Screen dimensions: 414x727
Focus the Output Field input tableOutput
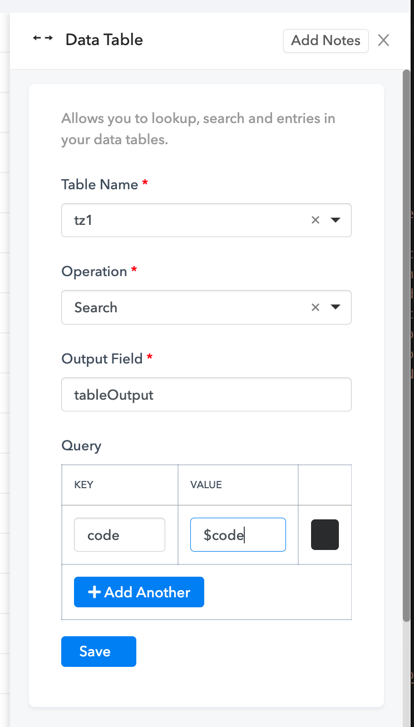point(206,395)
